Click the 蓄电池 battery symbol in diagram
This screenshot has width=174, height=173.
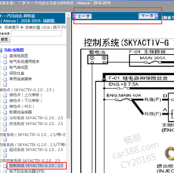coord(98,59)
